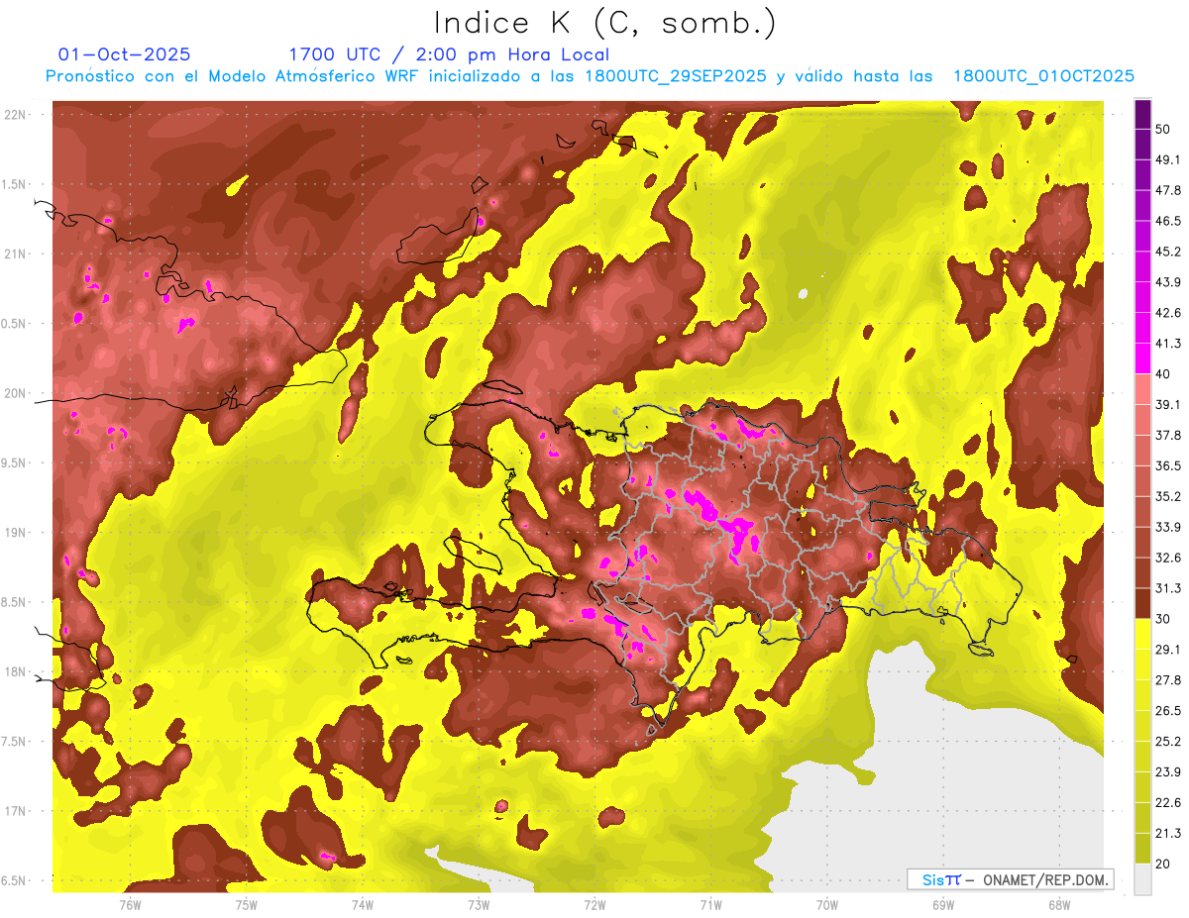Click the "1700 UTC / 2:00 pm Hora Local" text
This screenshot has height=918, width=1189.
coord(448,54)
